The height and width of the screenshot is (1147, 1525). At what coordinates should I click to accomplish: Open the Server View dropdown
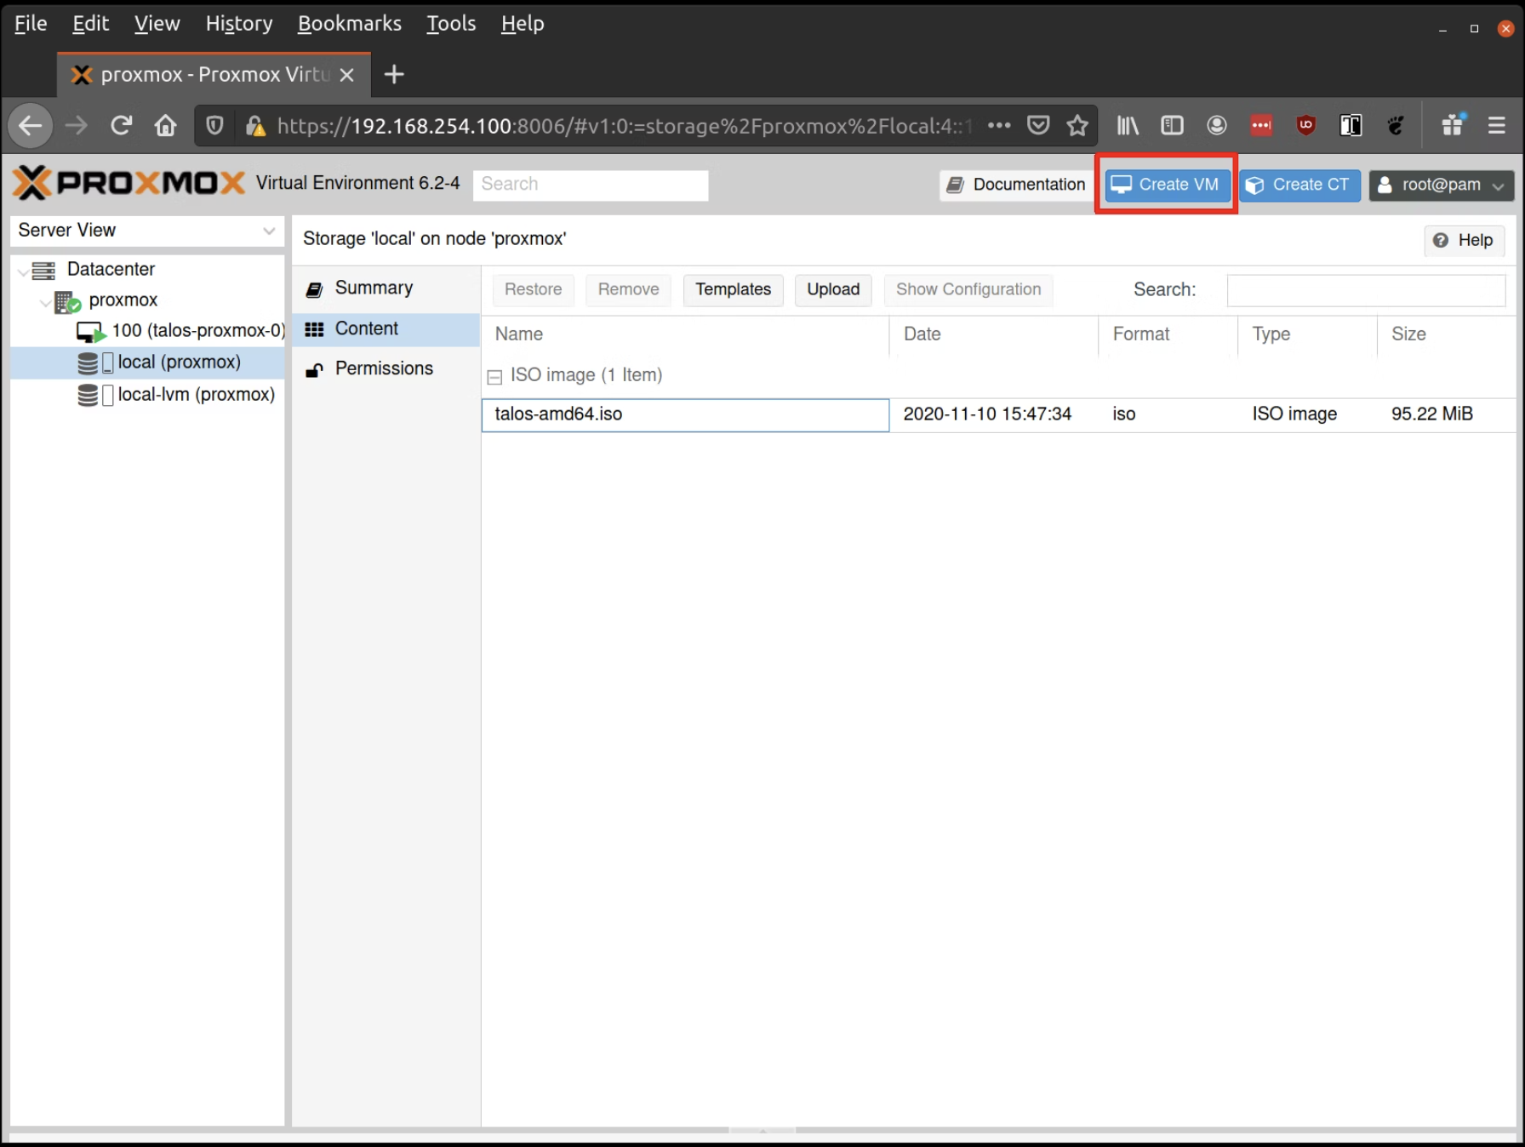(x=269, y=230)
